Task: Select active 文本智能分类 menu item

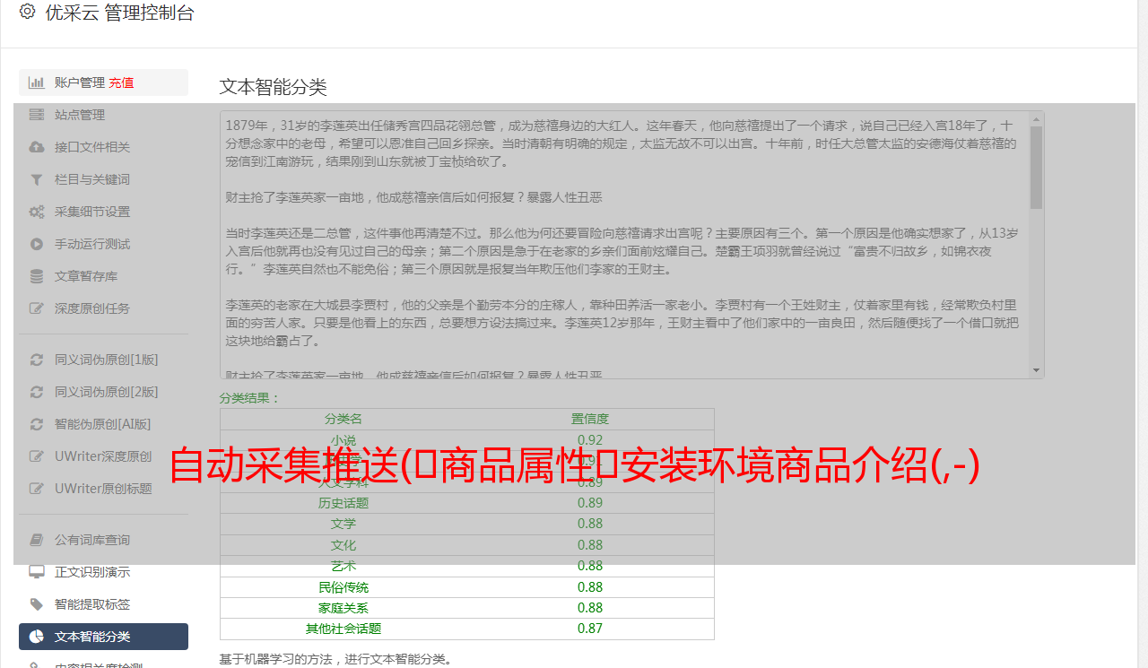Action: click(103, 637)
